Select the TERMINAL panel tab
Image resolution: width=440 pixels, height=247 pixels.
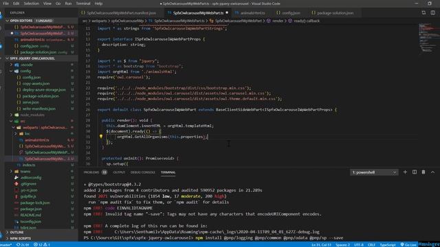168,172
